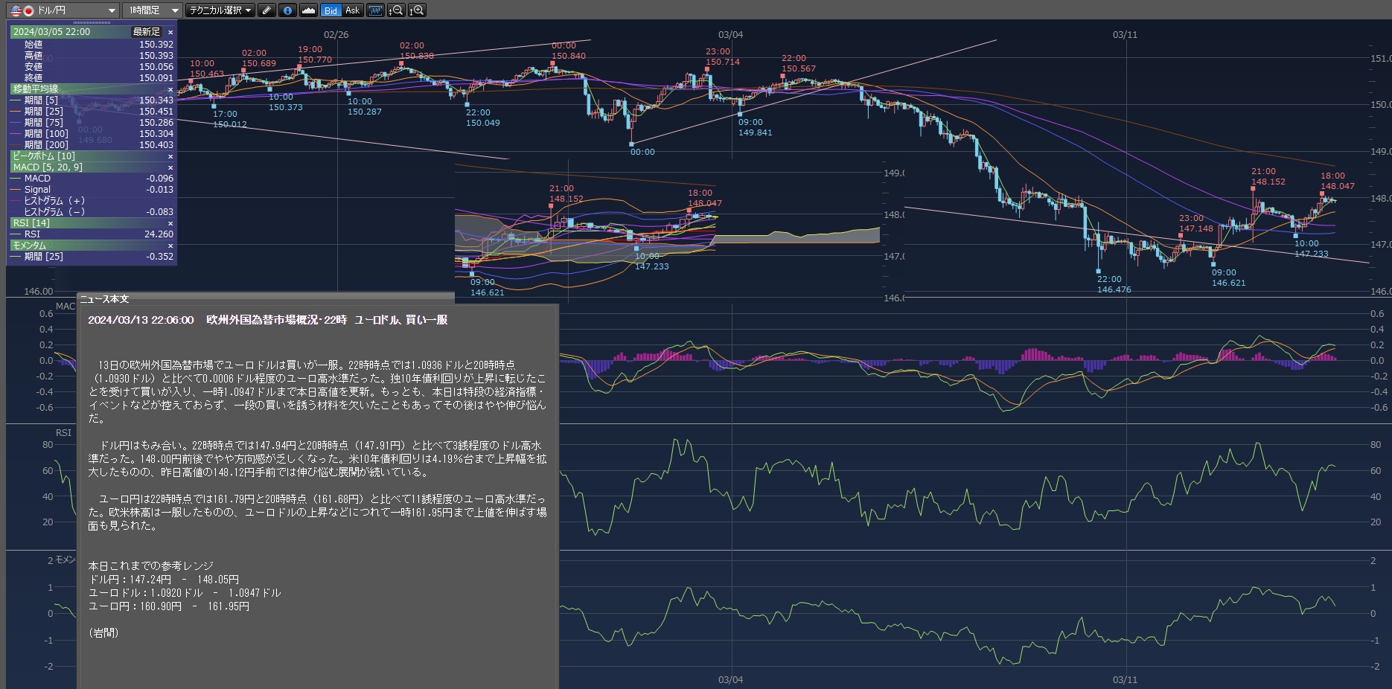Screen dimensions: 1392x689
Task: Click the mountain area chart icon
Action: 308,10
